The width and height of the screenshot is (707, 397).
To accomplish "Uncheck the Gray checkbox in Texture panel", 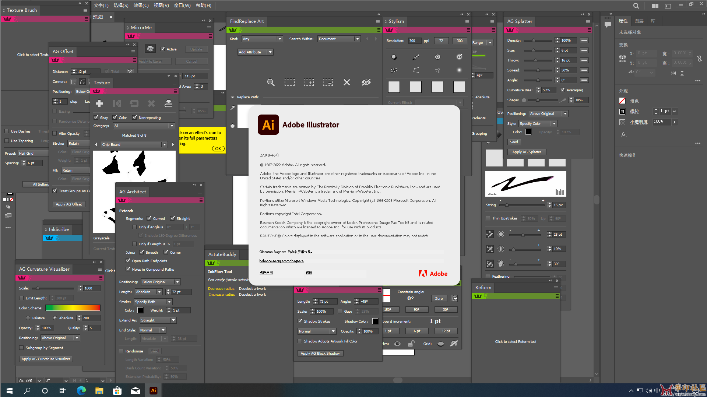I will (96, 117).
